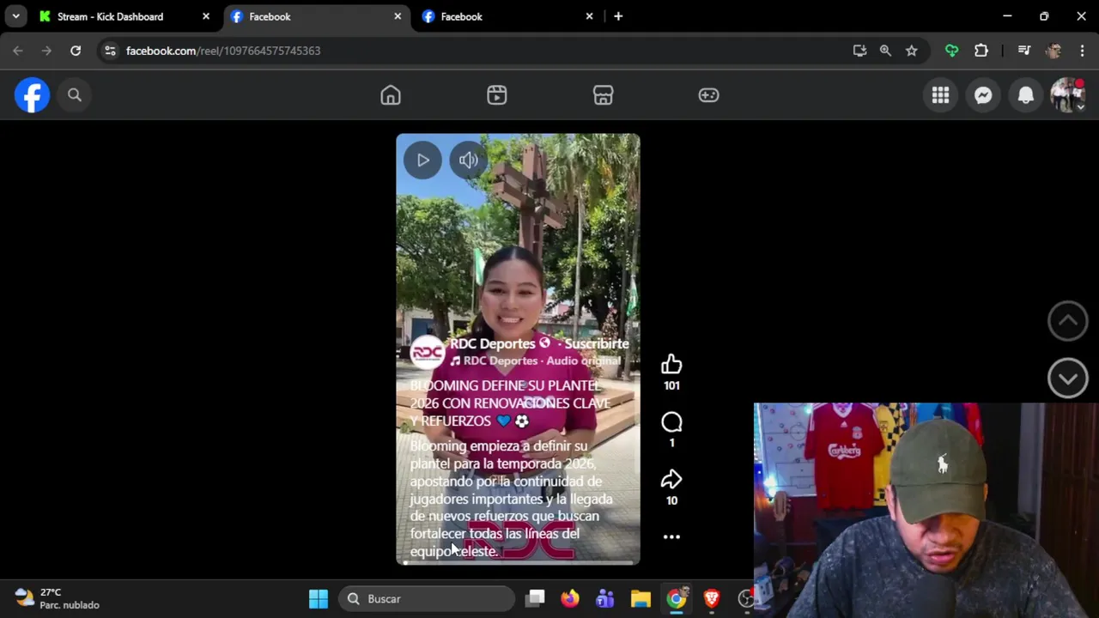Open Gaming controller icon
Screen dimensions: 1099x618
pyautogui.click(x=708, y=95)
